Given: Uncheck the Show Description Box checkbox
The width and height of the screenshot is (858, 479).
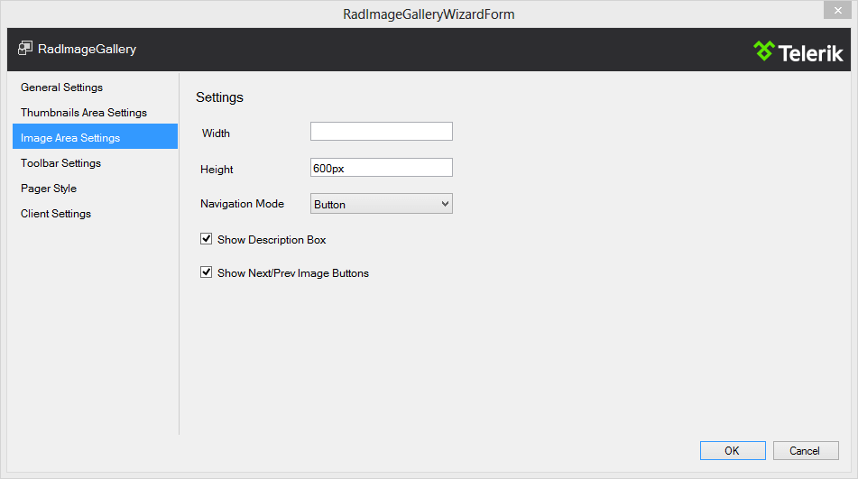Looking at the screenshot, I should point(207,240).
